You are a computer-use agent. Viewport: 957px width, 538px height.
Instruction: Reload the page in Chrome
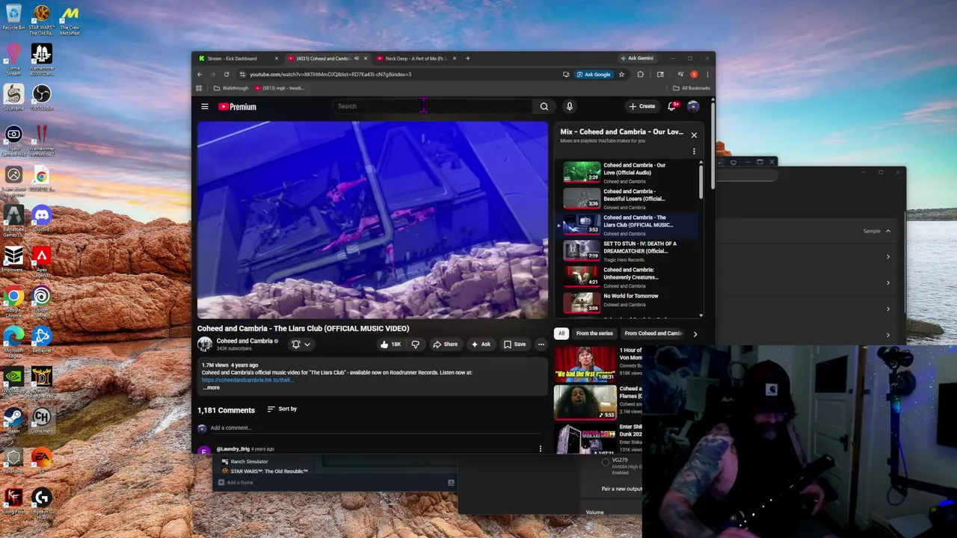pos(226,74)
